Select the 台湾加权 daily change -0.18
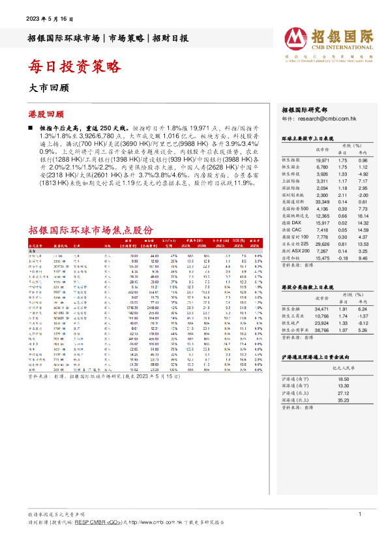 pyautogui.click(x=343, y=258)
